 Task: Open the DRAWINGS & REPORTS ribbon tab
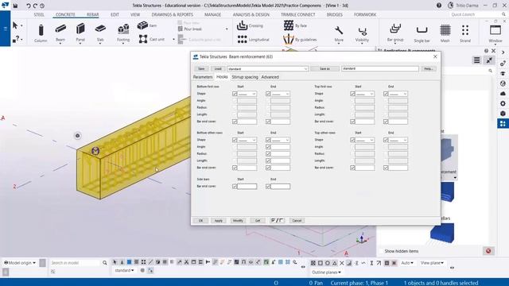(x=172, y=14)
